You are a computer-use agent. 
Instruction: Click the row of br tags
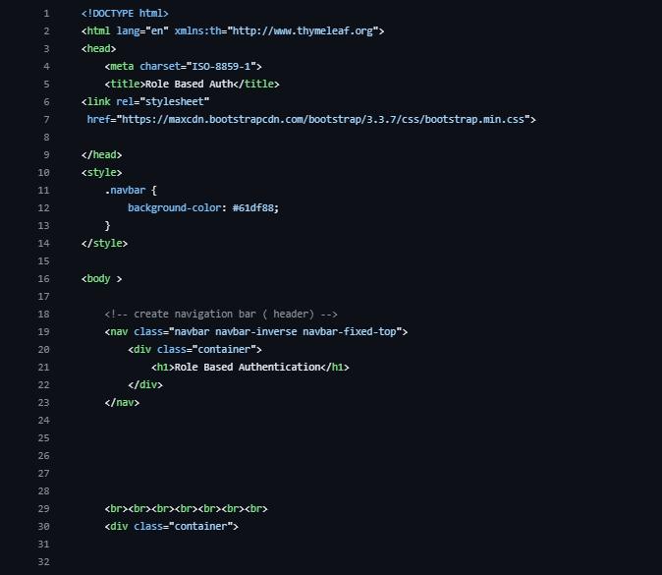click(187, 509)
